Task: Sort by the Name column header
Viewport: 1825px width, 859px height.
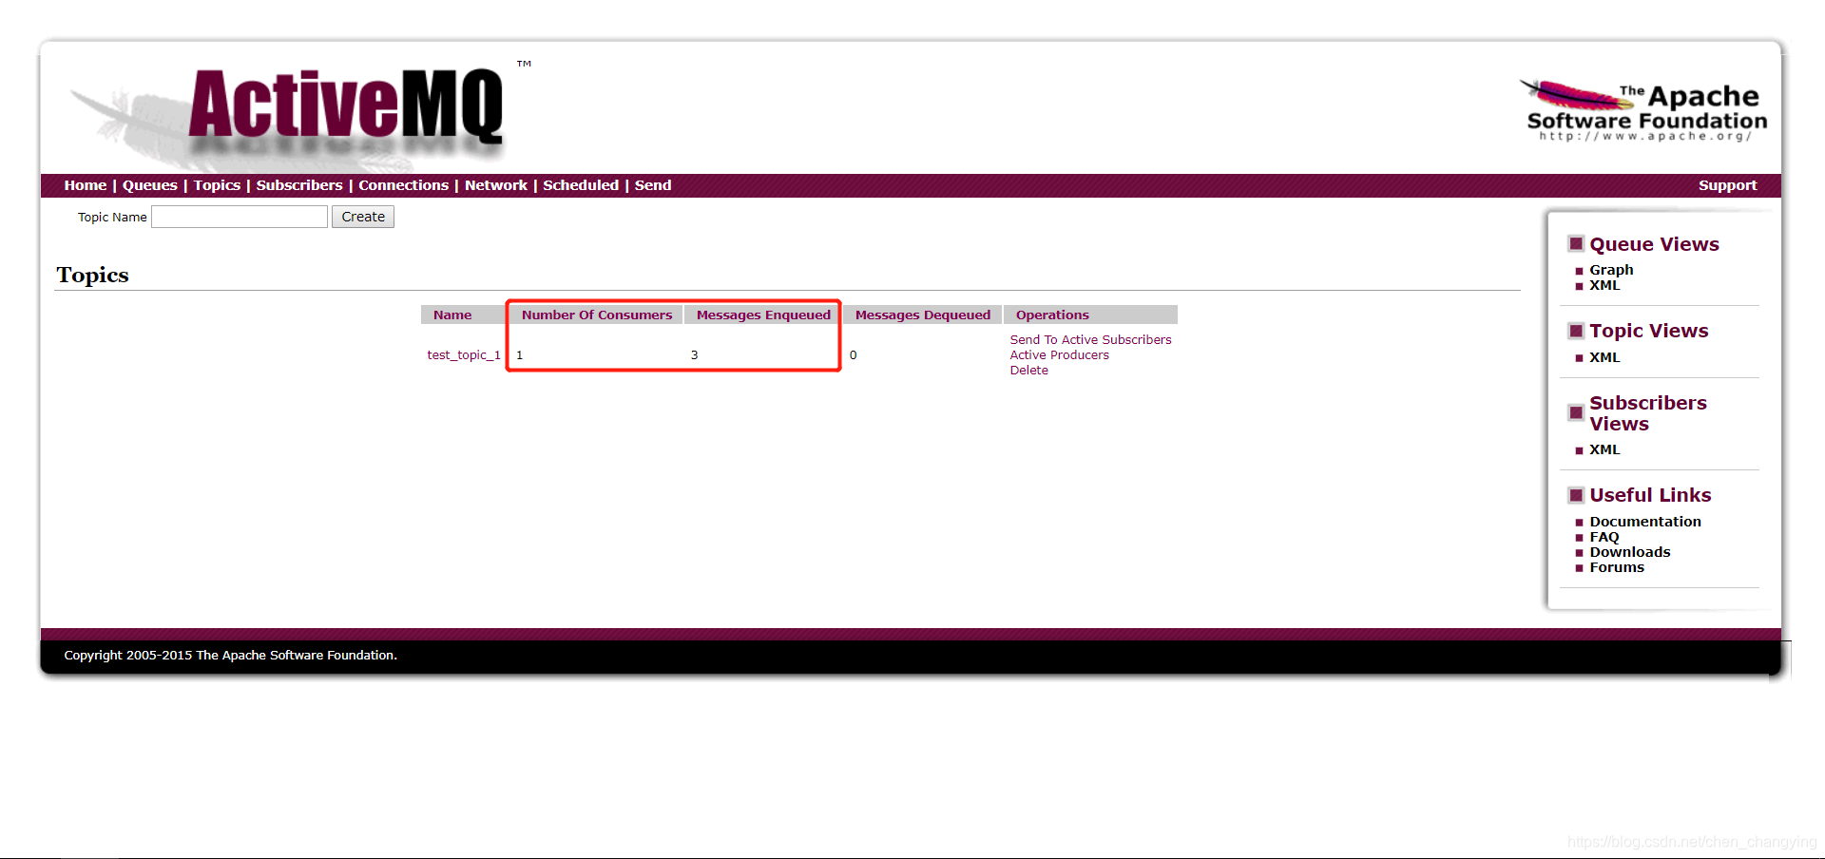Action: 452,315
